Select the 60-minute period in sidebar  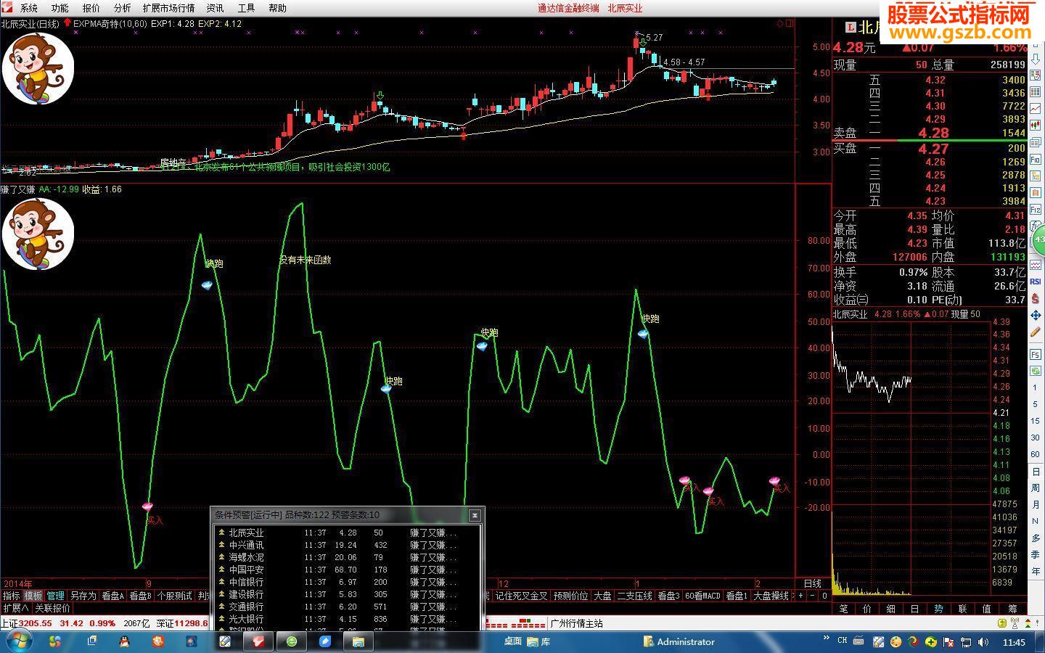tap(1036, 454)
